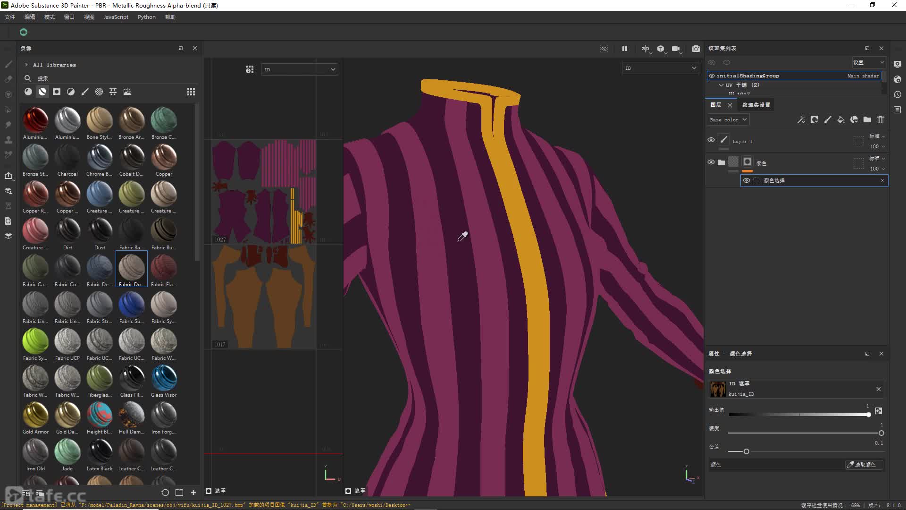Screen dimensions: 906x510
Task: Add a fill layer with bucket icon
Action: (x=841, y=120)
